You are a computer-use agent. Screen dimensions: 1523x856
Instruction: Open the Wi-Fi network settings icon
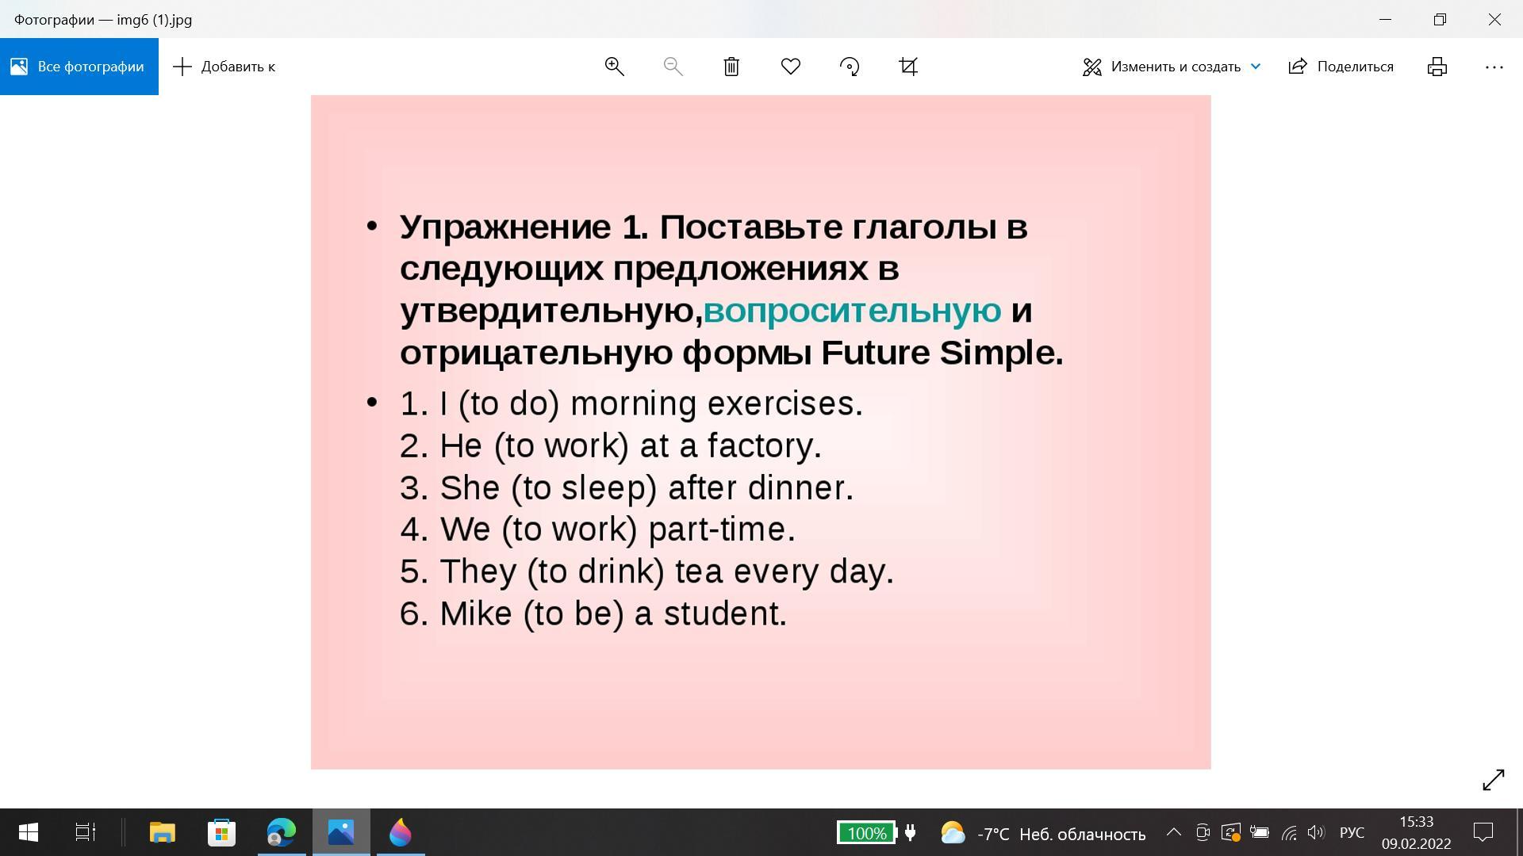pyautogui.click(x=1289, y=832)
